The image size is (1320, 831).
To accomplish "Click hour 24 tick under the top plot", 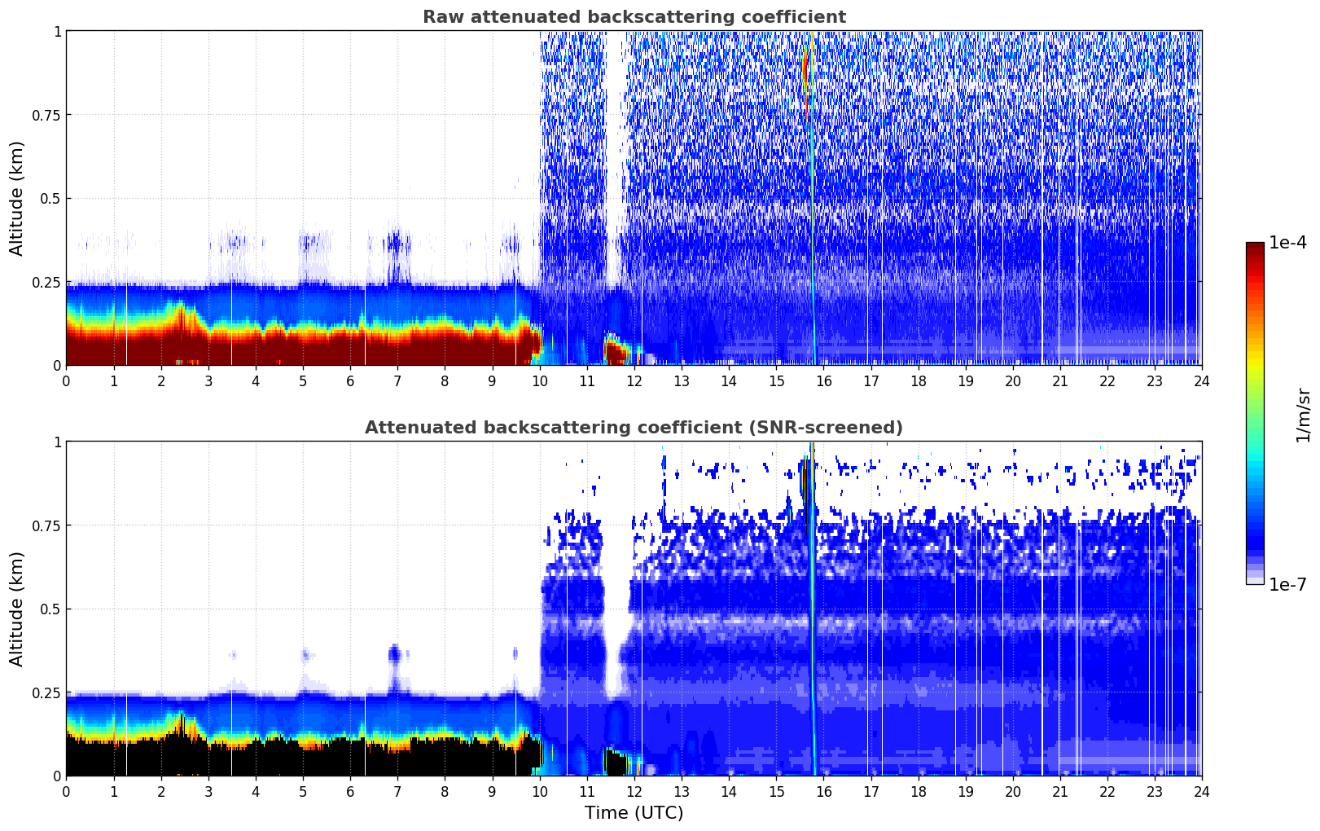I will pos(1201,380).
